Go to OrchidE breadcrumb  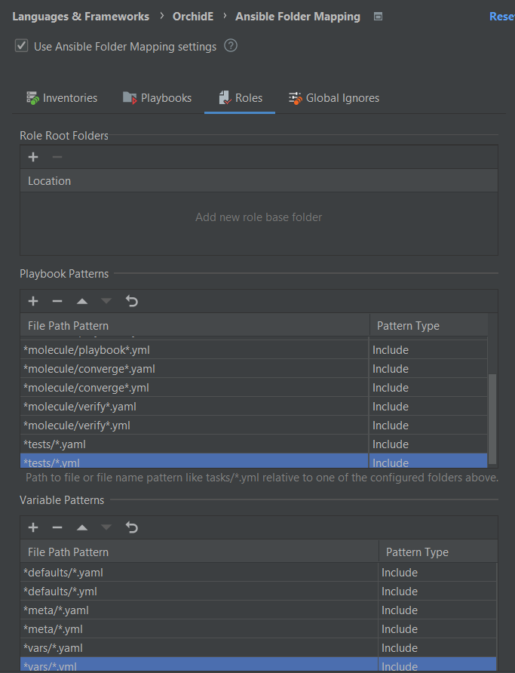pyautogui.click(x=193, y=17)
